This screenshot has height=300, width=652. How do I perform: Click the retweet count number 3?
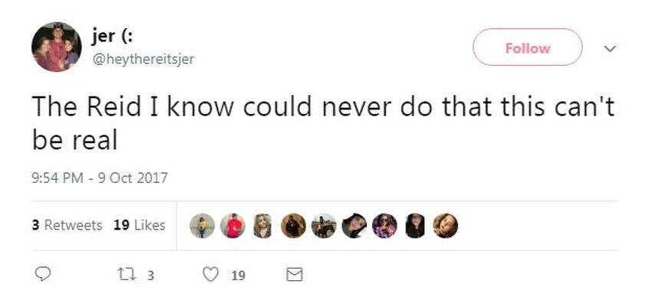(x=150, y=276)
